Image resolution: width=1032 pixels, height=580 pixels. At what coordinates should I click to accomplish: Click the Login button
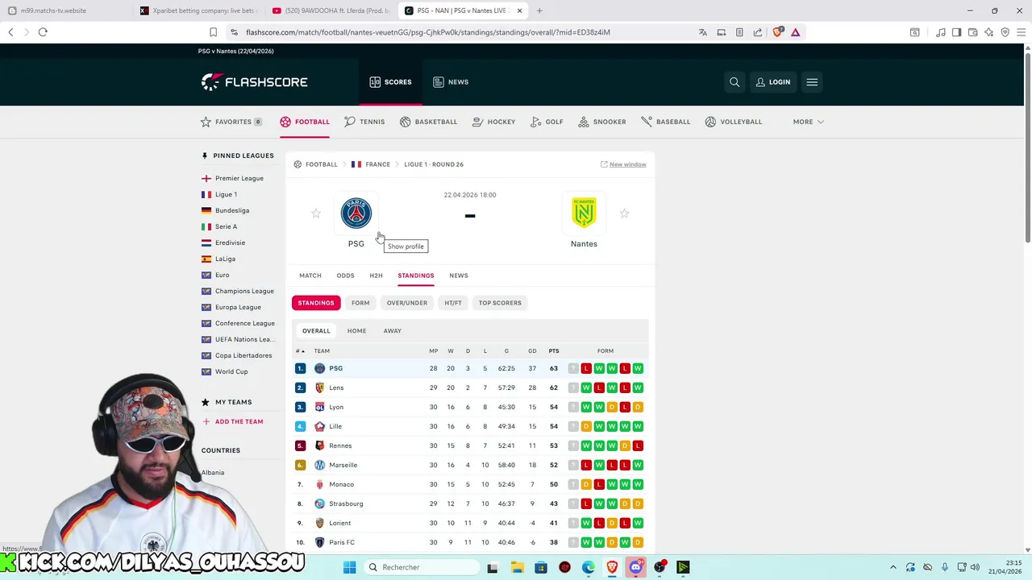coord(772,82)
